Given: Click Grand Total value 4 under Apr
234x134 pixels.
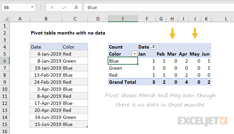Looking at the screenshot, I should 183,82.
